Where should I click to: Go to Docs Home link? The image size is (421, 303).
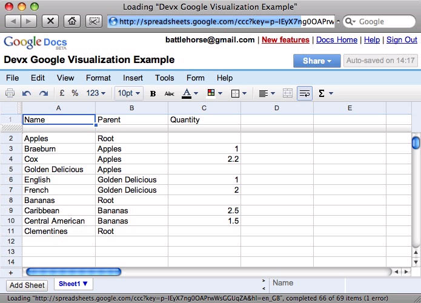pyautogui.click(x=337, y=40)
